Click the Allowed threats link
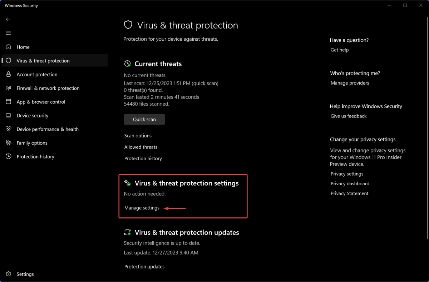This screenshot has width=429, height=282. [141, 147]
